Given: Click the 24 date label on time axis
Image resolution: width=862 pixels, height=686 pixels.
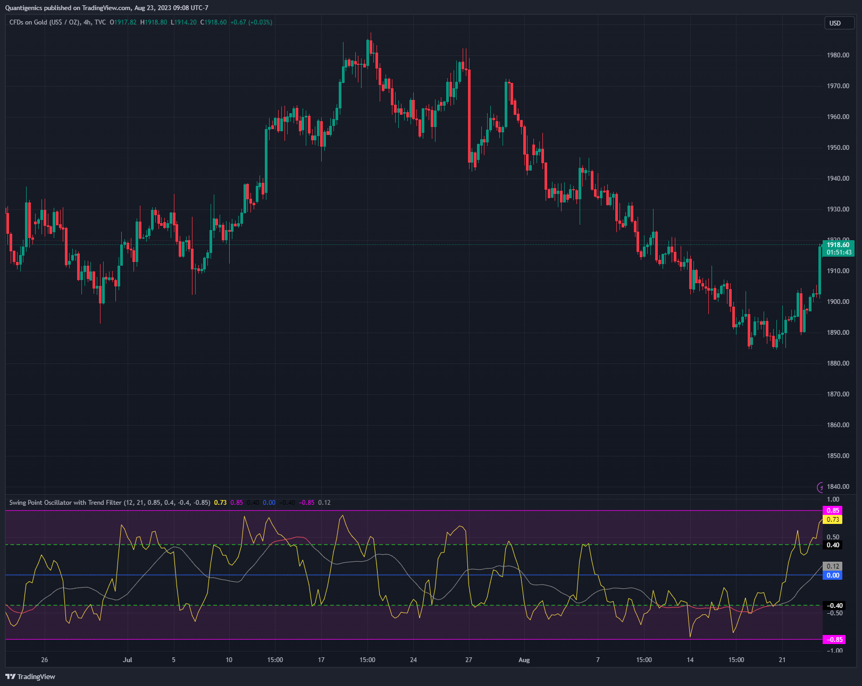Looking at the screenshot, I should click(x=413, y=660).
